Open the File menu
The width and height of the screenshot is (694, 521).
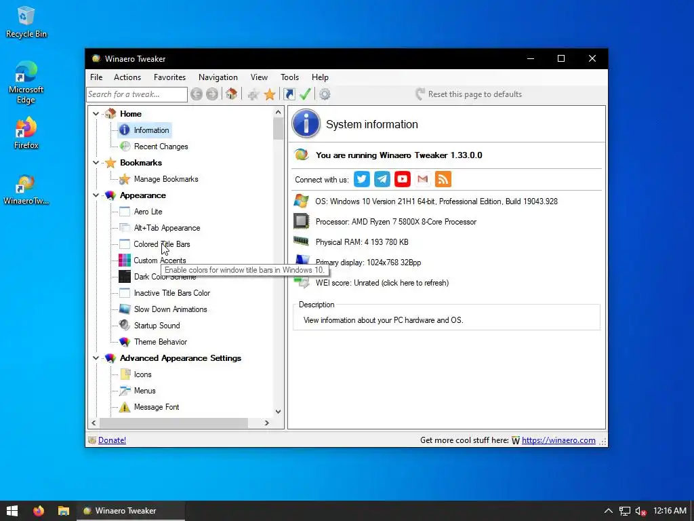tap(96, 77)
